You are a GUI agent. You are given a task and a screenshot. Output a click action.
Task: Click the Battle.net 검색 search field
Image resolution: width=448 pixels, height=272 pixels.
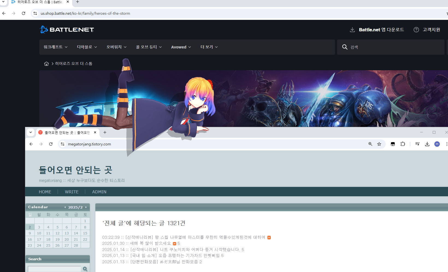[391, 47]
